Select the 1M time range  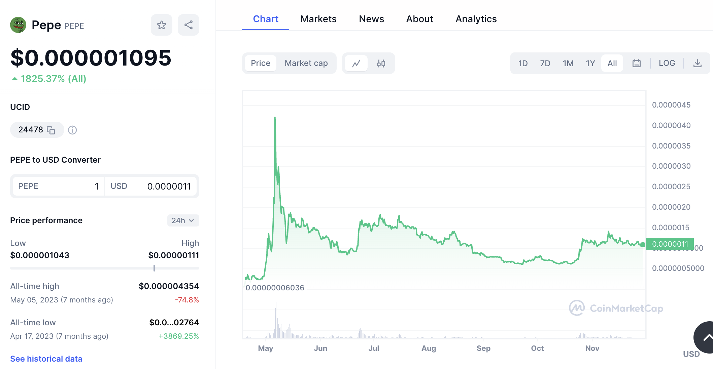(568, 63)
